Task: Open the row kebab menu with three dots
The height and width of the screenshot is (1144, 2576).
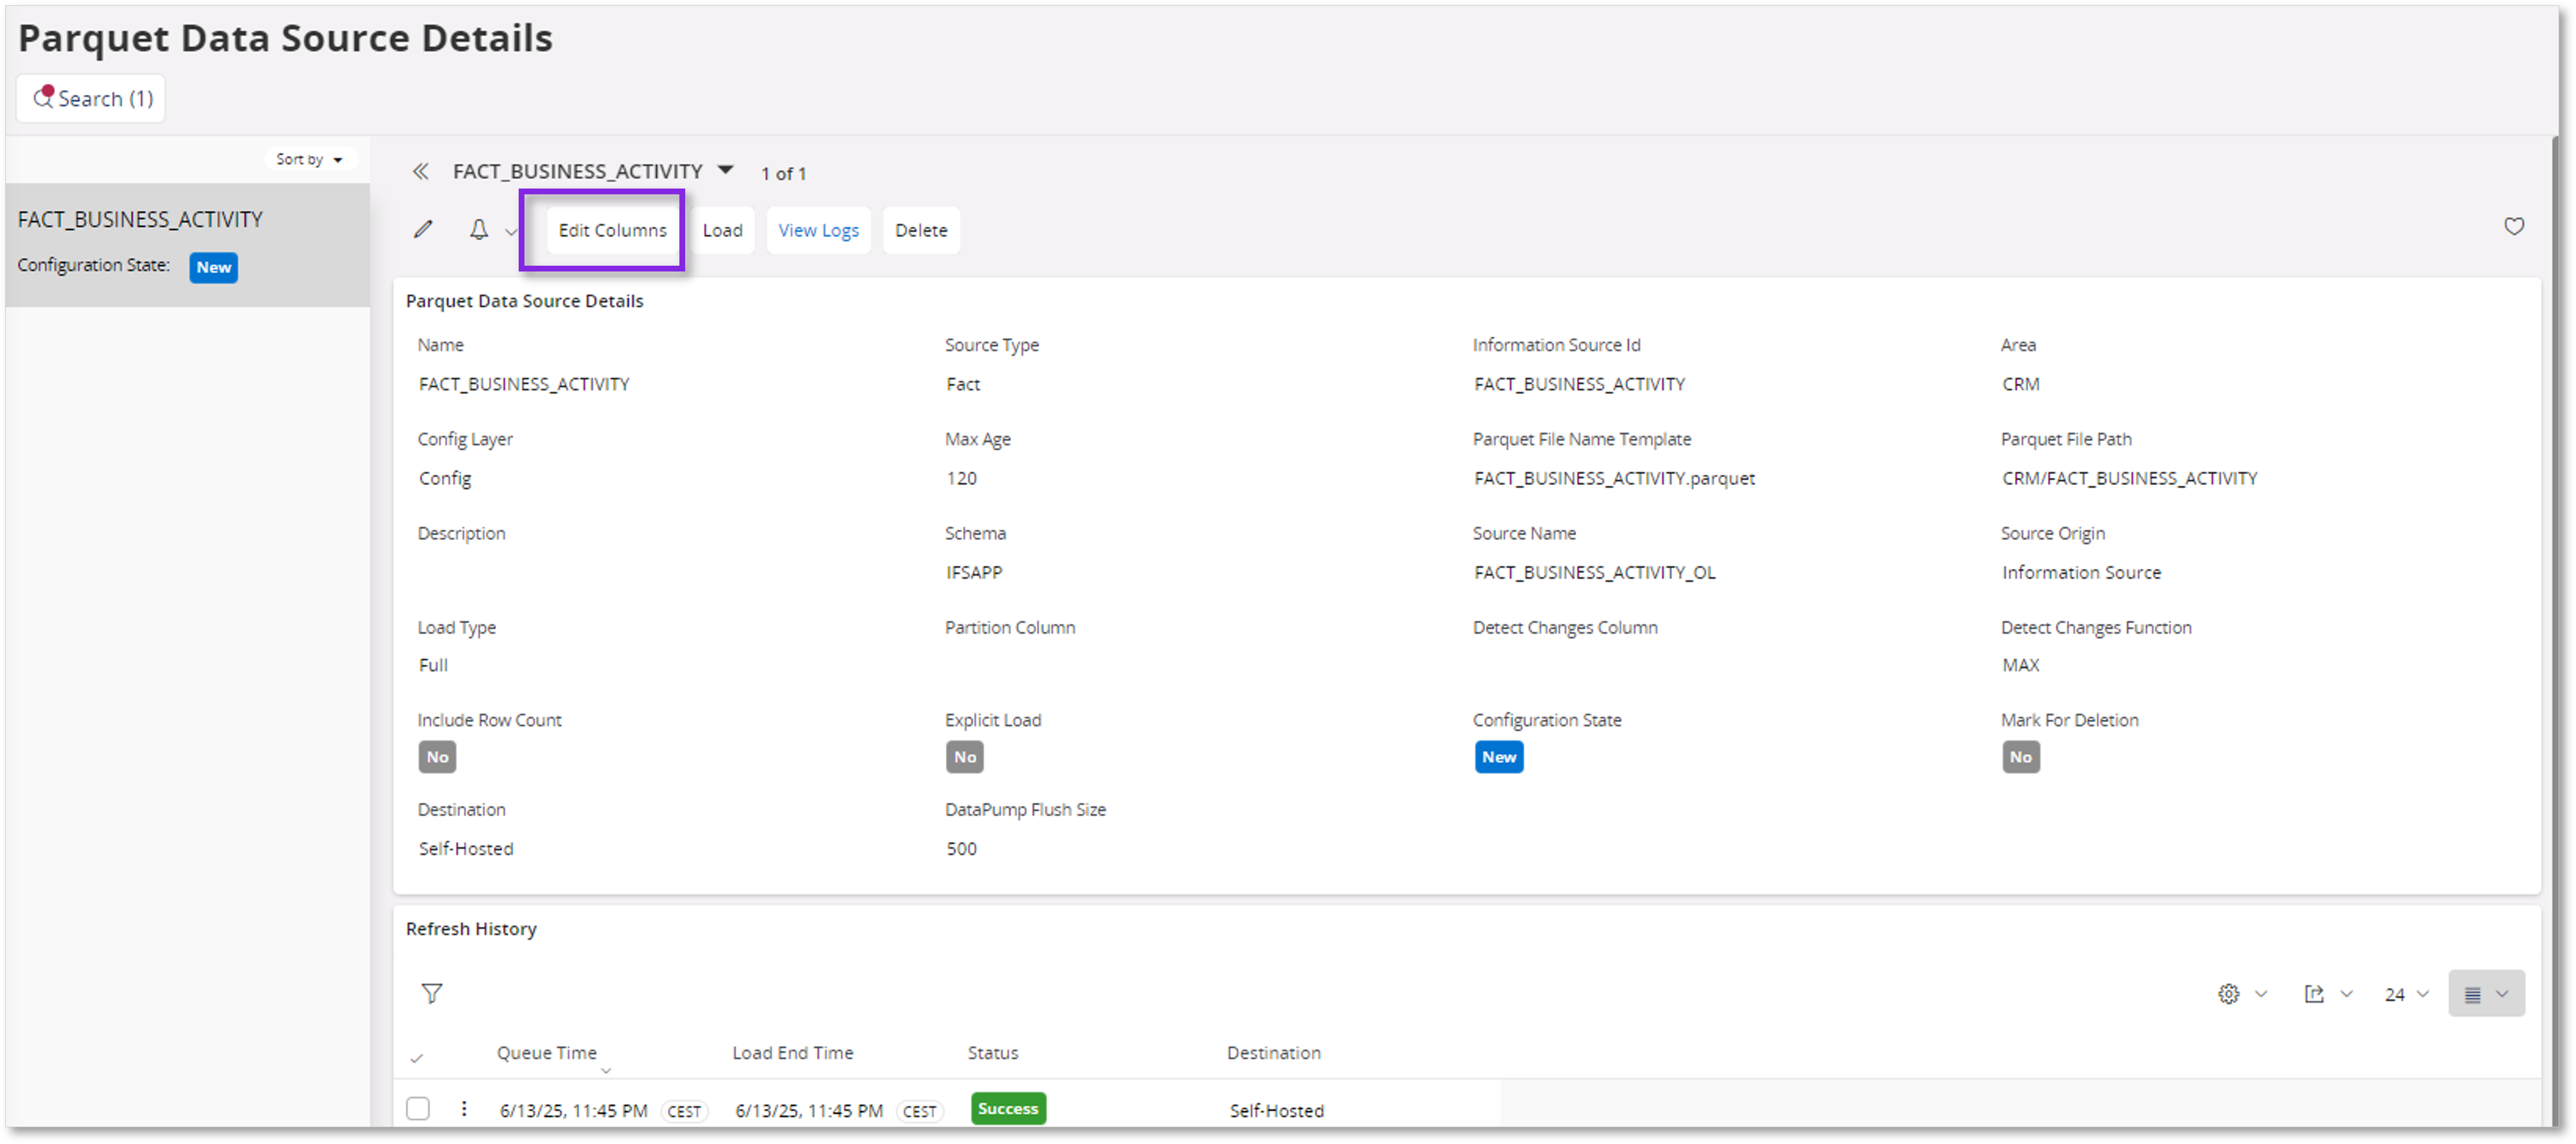Action: pos(464,1108)
